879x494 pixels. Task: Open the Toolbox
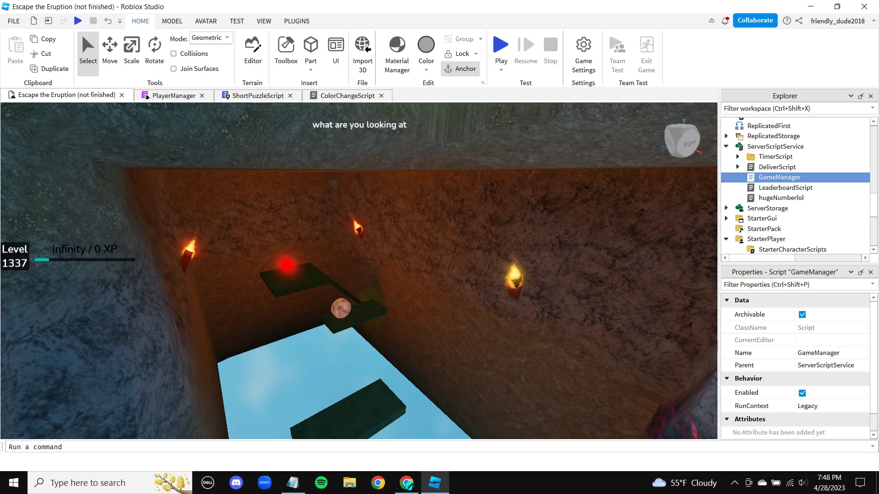click(x=286, y=50)
